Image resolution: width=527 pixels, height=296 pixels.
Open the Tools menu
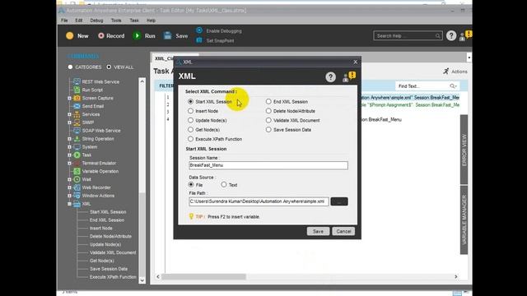click(x=116, y=21)
